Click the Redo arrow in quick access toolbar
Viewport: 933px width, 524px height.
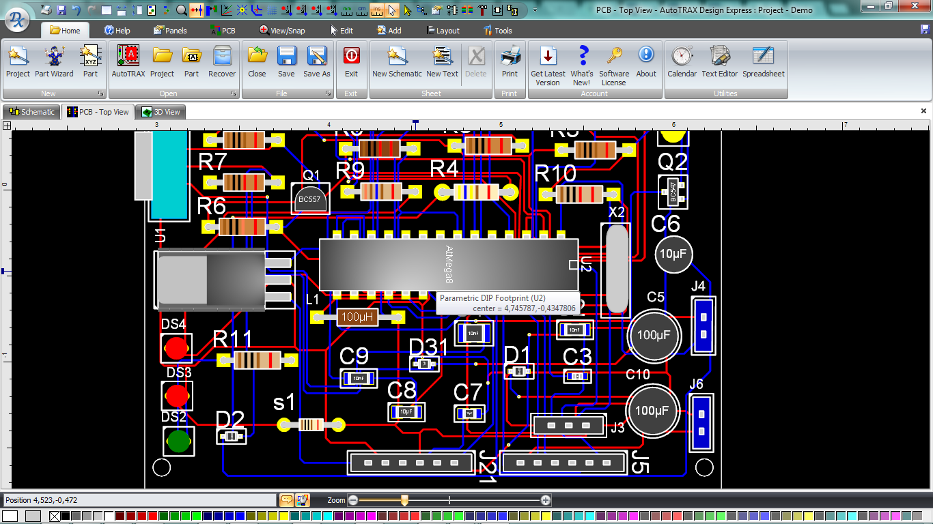tap(92, 10)
